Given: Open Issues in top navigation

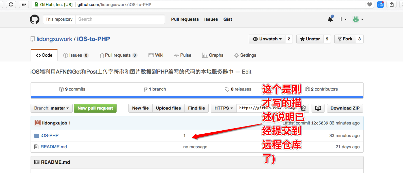Looking at the screenshot, I should coord(211,19).
